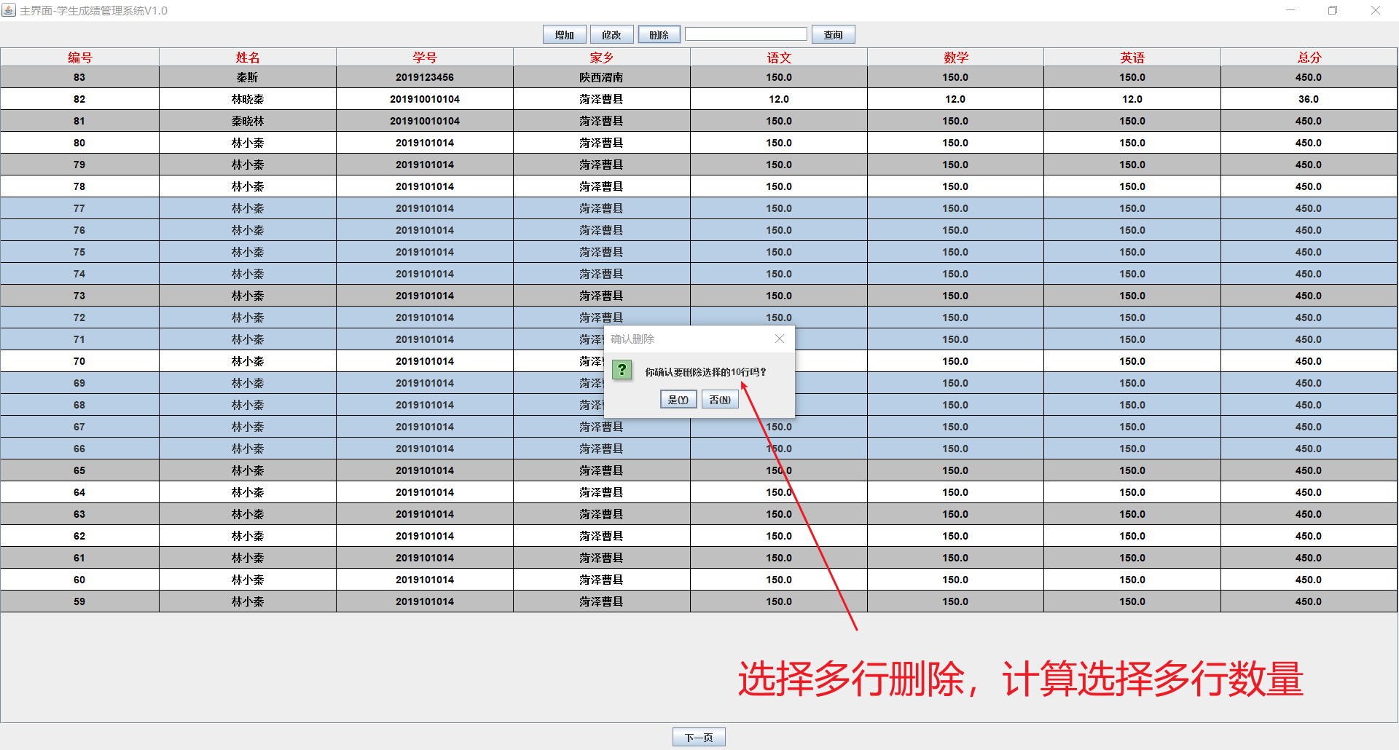Image resolution: width=1399 pixels, height=750 pixels.
Task: Select row number 60
Action: click(79, 580)
